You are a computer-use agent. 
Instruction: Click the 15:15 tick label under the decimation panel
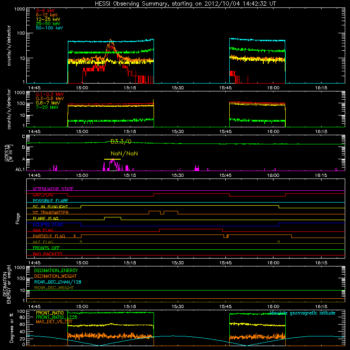(130, 307)
